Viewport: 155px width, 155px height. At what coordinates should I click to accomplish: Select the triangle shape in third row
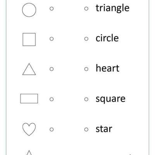(29, 69)
